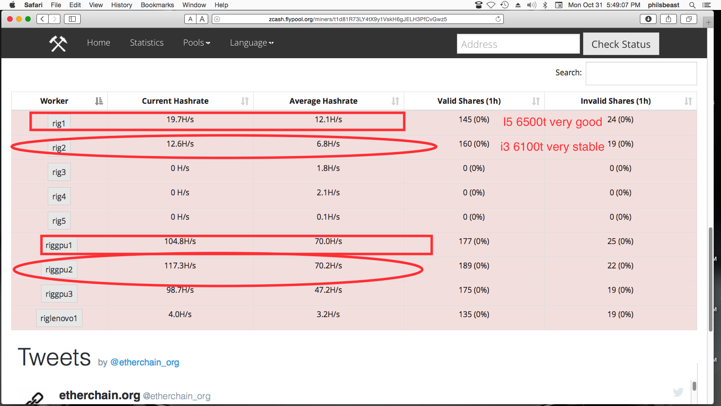Increase text size with large A button
721x406 pixels.
pyautogui.click(x=202, y=19)
